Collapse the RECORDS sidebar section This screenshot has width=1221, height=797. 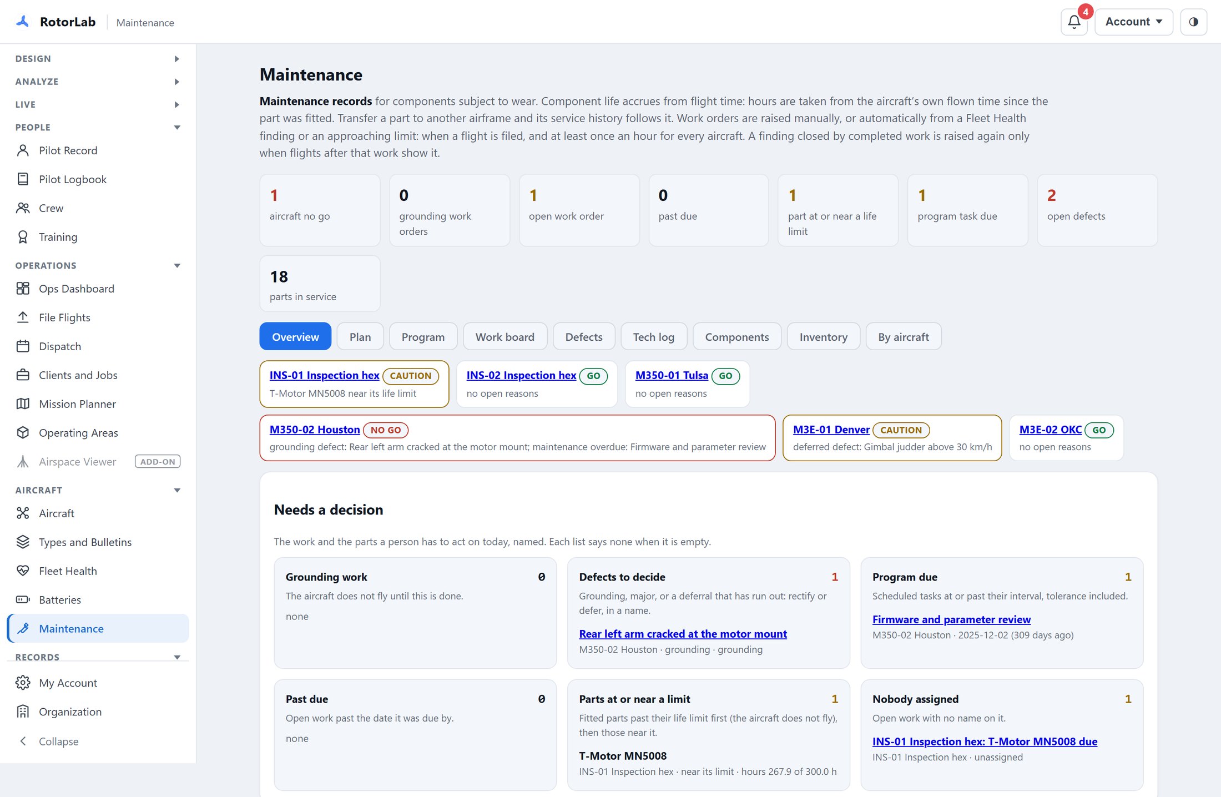pos(176,657)
